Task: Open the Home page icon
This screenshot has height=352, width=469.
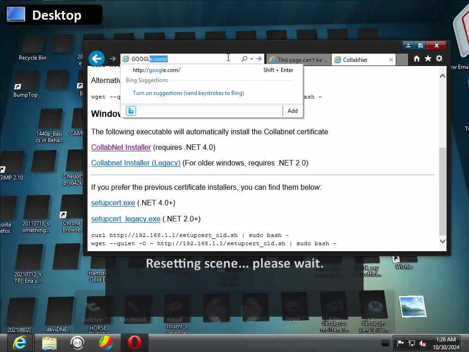Action: tap(417, 58)
